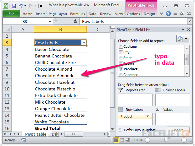
Task: Open the File tab
Action: pyautogui.click(x=11, y=14)
